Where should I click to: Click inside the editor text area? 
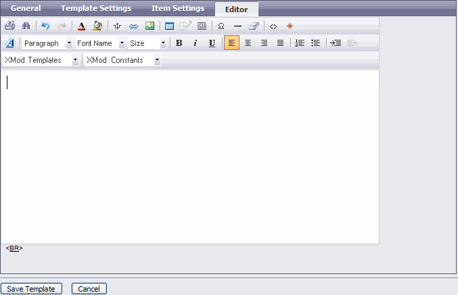[190, 157]
